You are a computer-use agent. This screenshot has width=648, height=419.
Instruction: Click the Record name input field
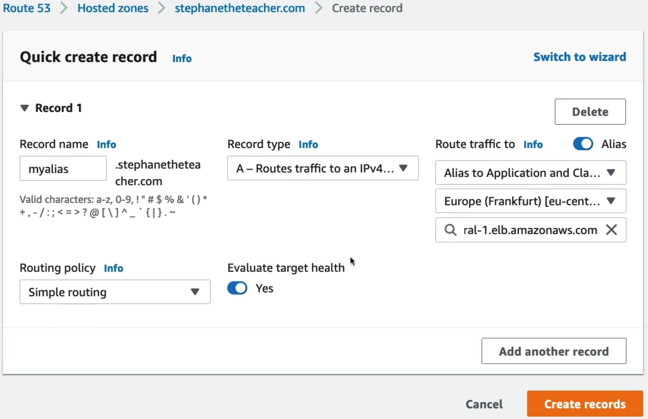63,169
